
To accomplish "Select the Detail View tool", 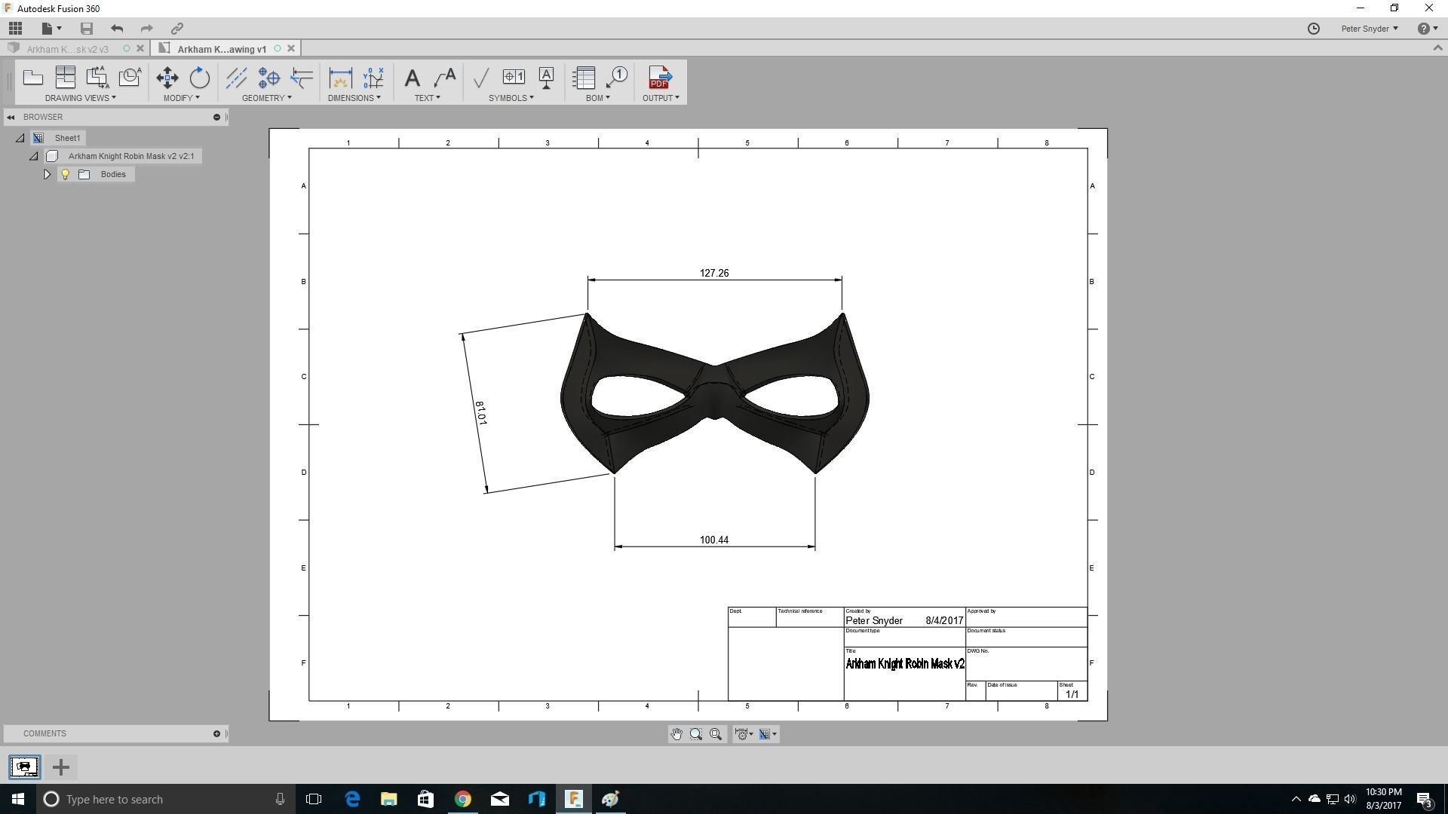I will coord(130,77).
